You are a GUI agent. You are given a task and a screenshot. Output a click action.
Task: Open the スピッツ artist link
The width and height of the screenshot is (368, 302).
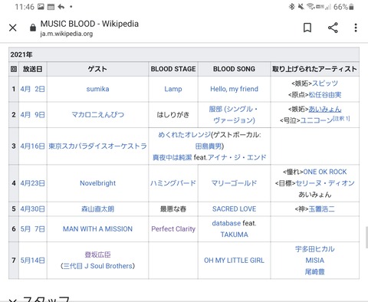[x=325, y=83]
